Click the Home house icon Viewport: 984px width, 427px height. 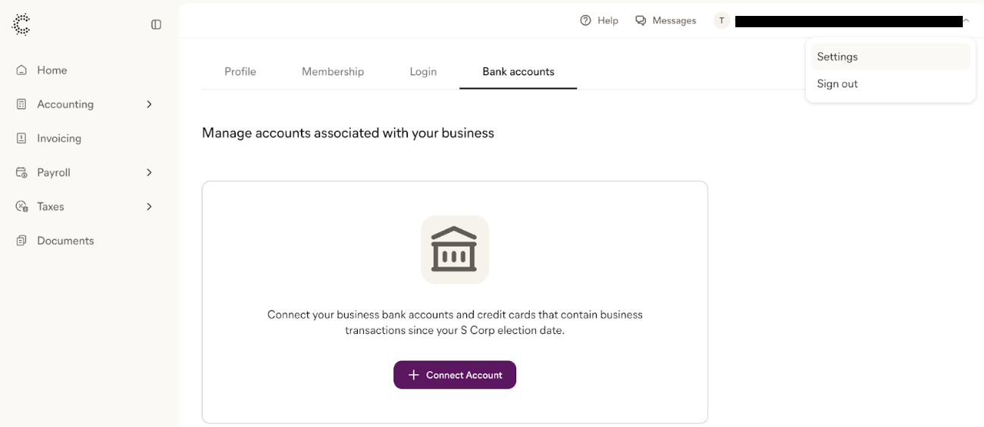tap(22, 70)
